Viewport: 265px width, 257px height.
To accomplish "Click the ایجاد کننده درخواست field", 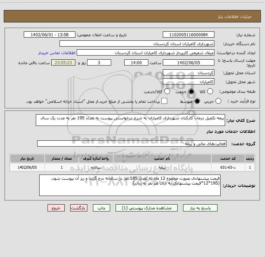I will coord(146,53).
